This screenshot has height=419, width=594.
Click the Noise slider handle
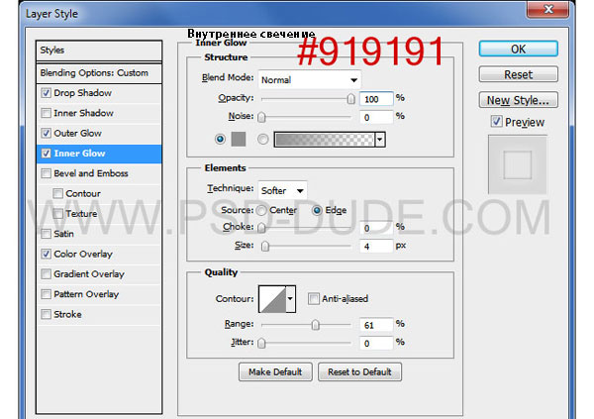tap(261, 117)
